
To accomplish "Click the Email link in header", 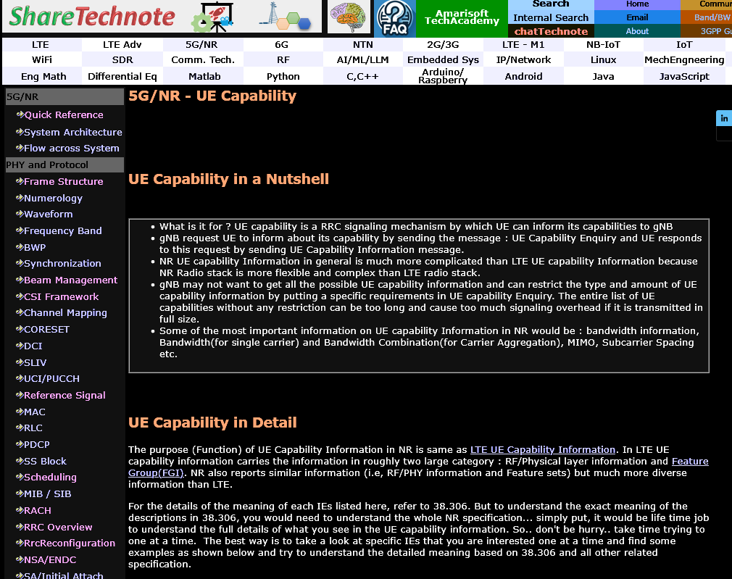I will click(x=637, y=17).
